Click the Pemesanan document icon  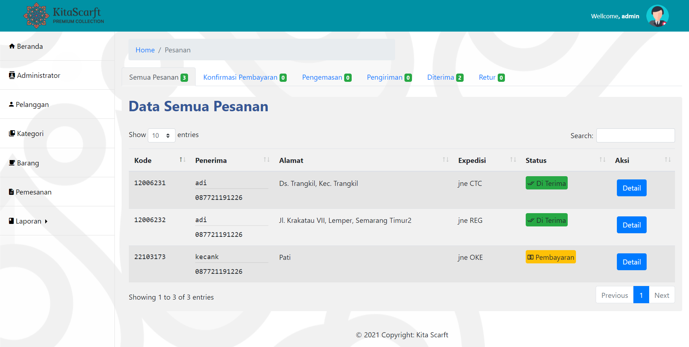(11, 192)
